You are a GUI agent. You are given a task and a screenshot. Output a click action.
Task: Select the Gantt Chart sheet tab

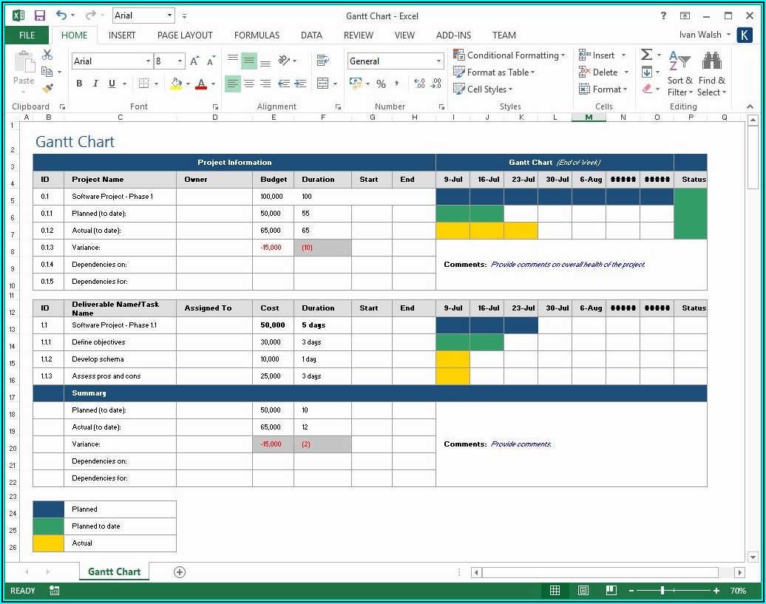pos(115,571)
